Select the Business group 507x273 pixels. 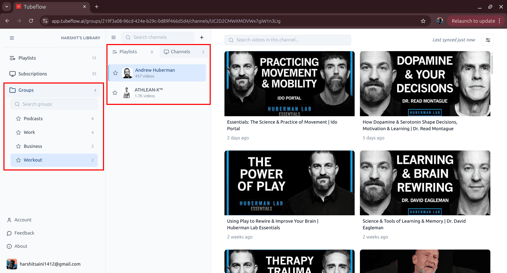click(x=54, y=146)
